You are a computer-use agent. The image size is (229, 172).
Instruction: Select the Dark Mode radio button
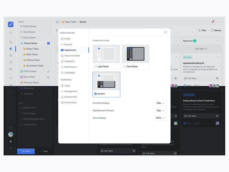coord(125,66)
